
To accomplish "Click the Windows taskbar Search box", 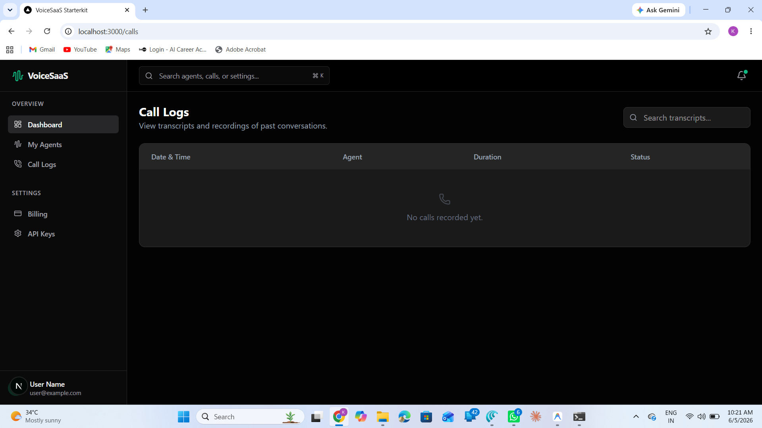I will [x=250, y=417].
